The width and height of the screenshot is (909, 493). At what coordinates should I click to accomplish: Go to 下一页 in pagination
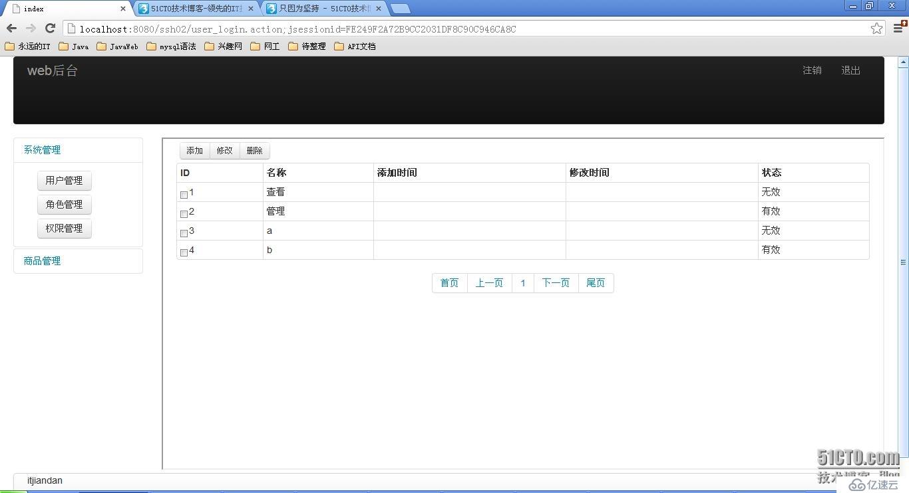(x=556, y=283)
